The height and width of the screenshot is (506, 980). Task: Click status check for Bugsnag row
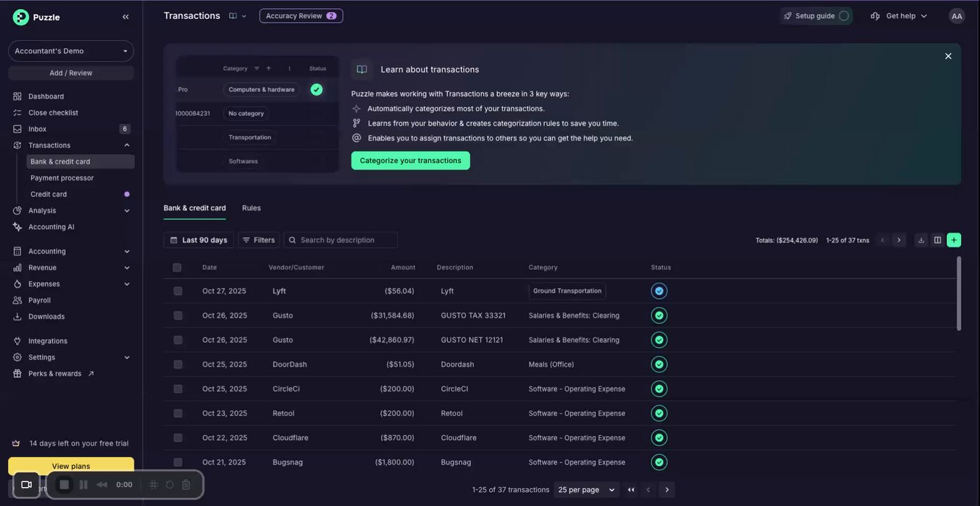pyautogui.click(x=659, y=462)
